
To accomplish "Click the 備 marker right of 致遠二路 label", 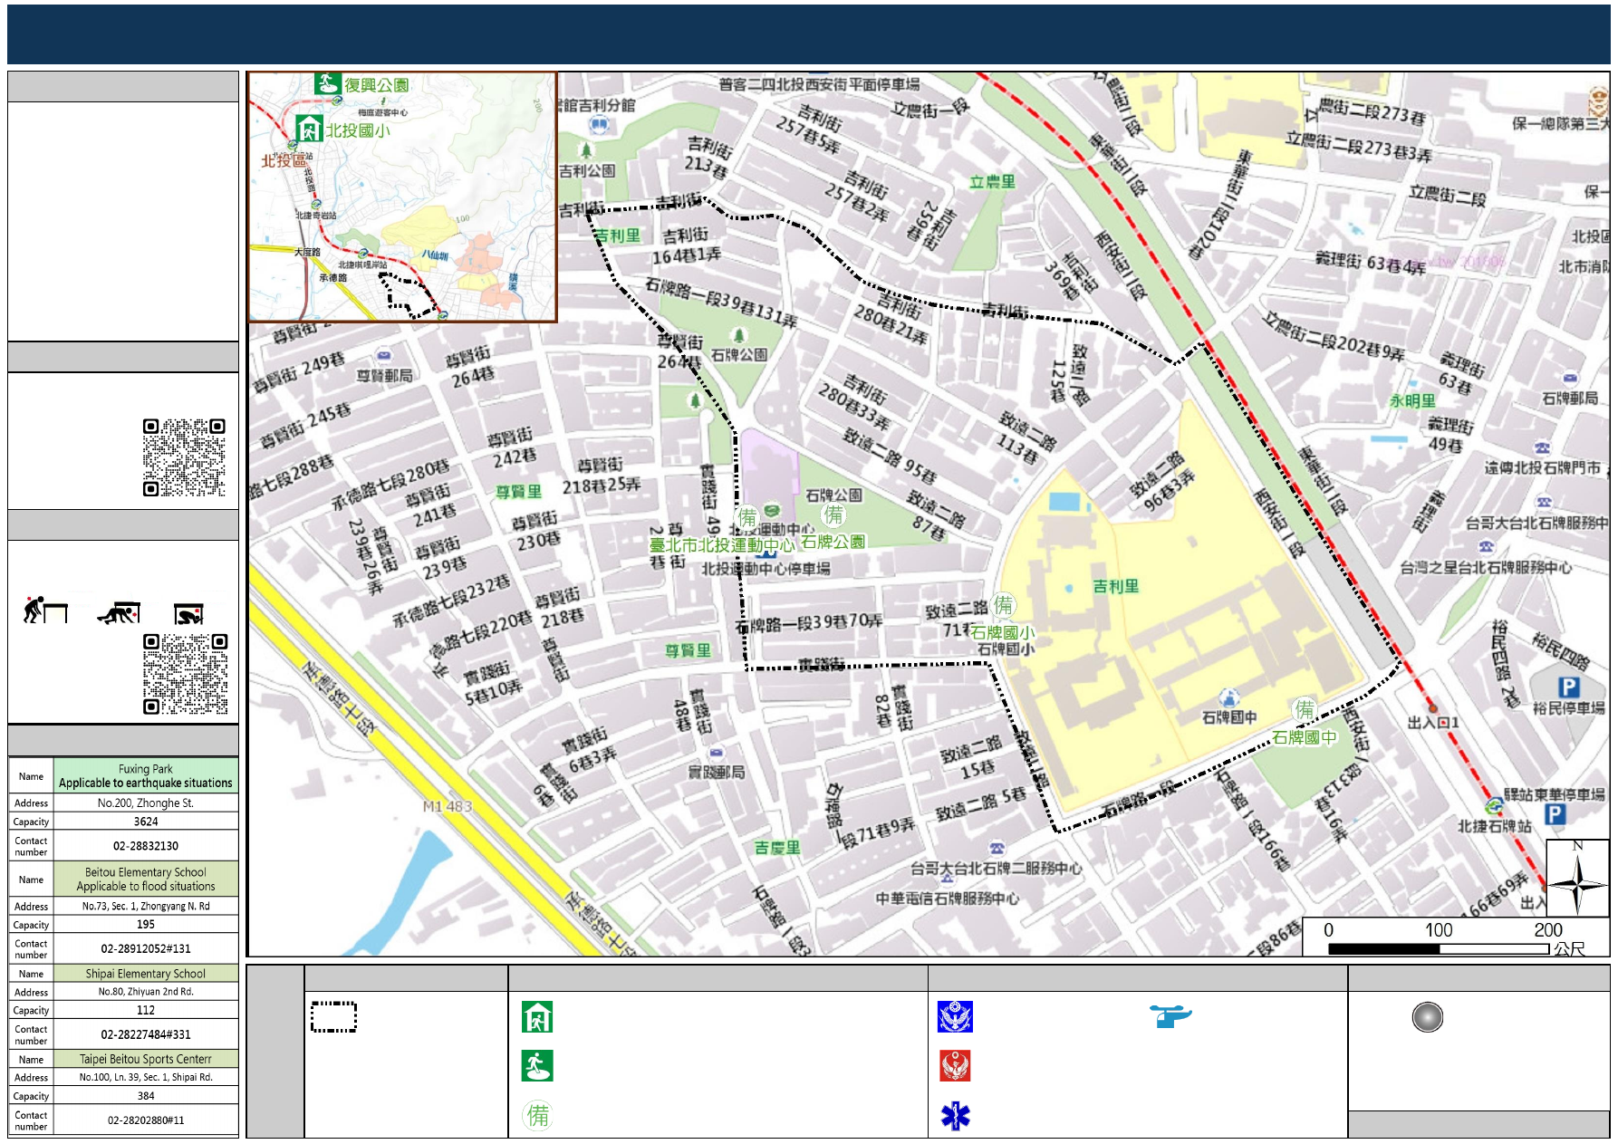I will 1003,604.
